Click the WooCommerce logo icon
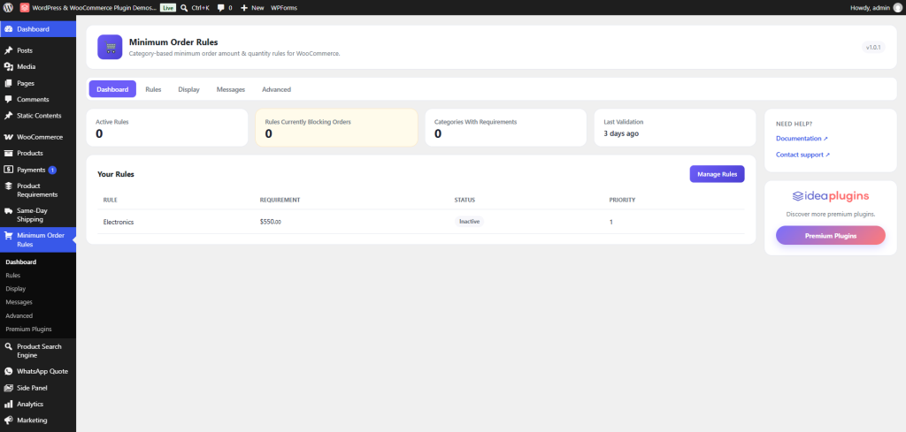The height and width of the screenshot is (432, 906). tap(9, 137)
